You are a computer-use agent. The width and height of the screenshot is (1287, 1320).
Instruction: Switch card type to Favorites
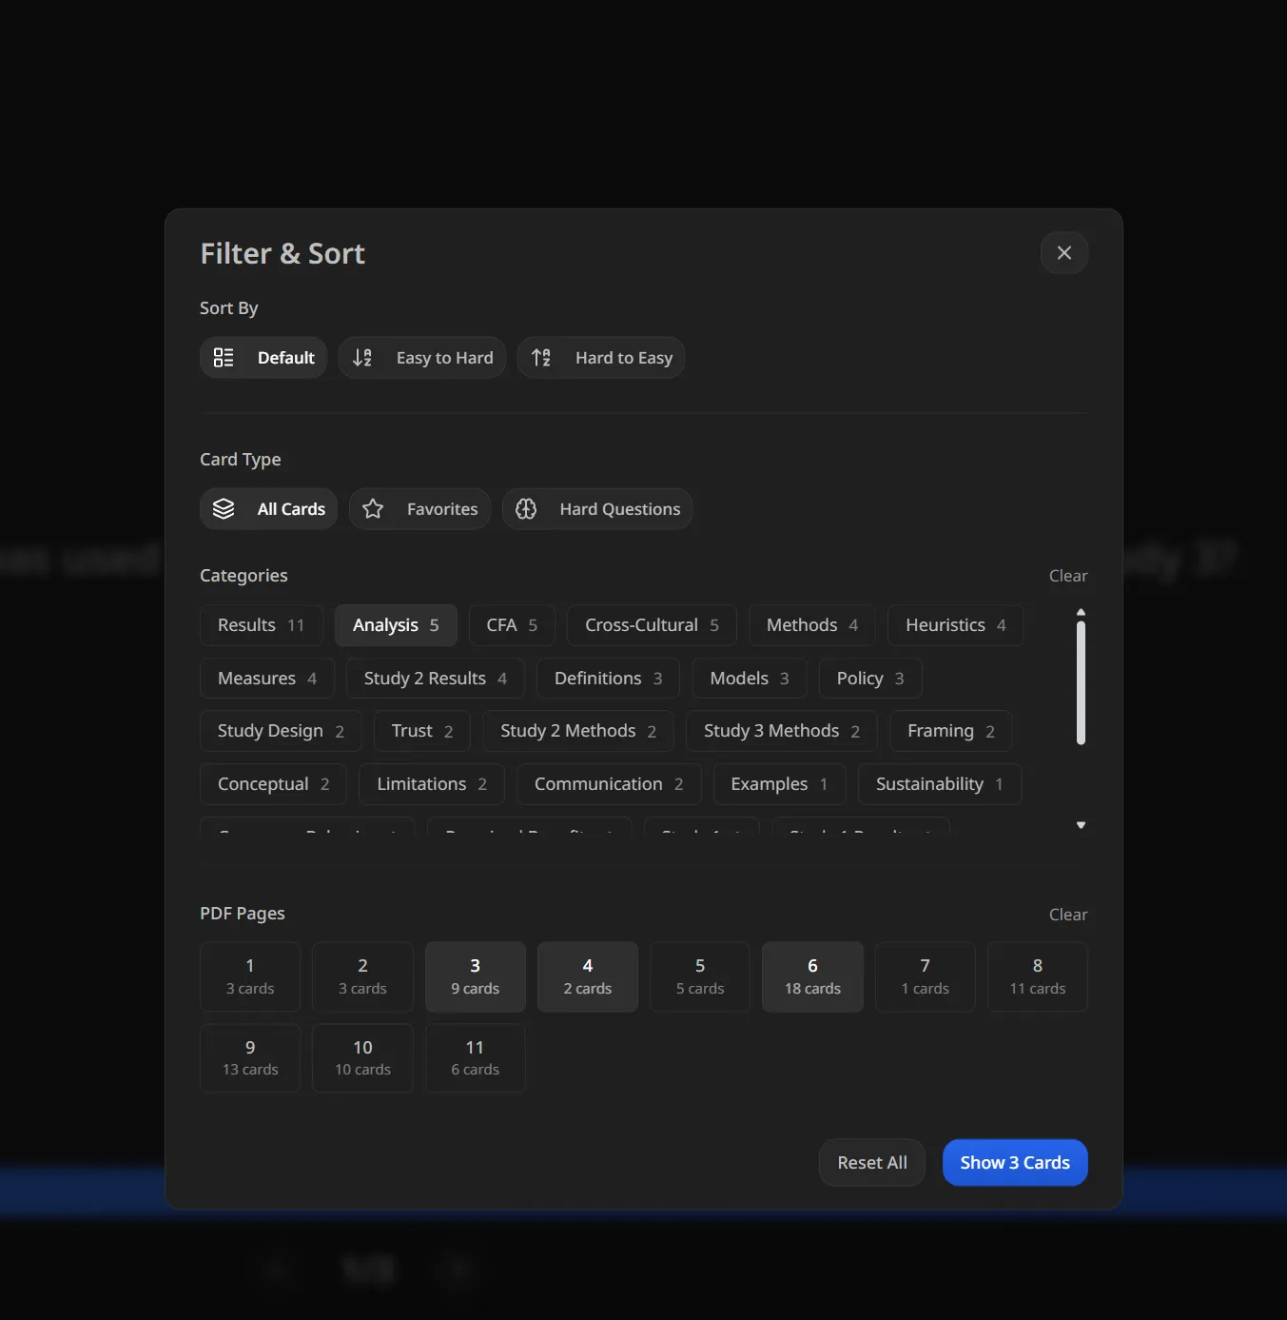click(419, 508)
